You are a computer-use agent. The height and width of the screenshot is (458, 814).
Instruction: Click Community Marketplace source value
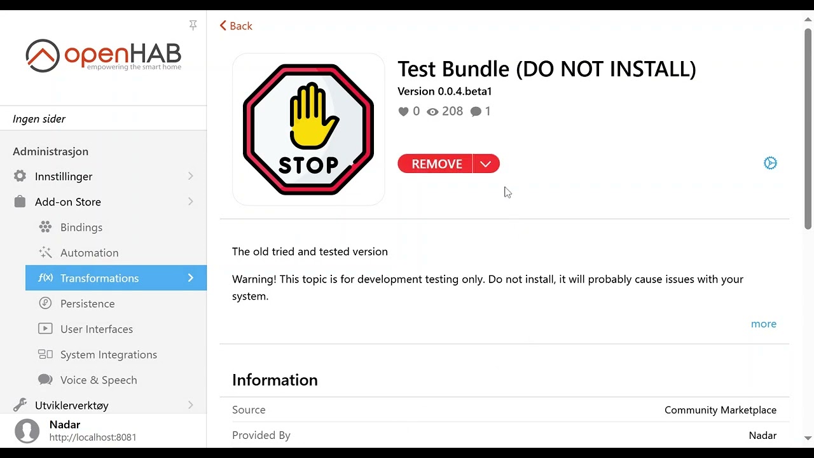[721, 410]
